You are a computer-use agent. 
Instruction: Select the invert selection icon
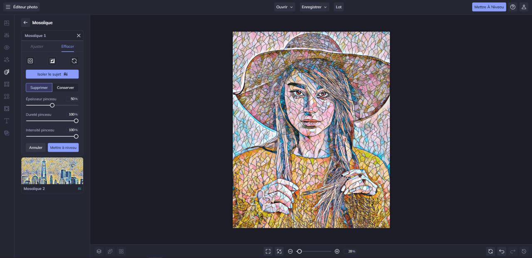[52, 61]
